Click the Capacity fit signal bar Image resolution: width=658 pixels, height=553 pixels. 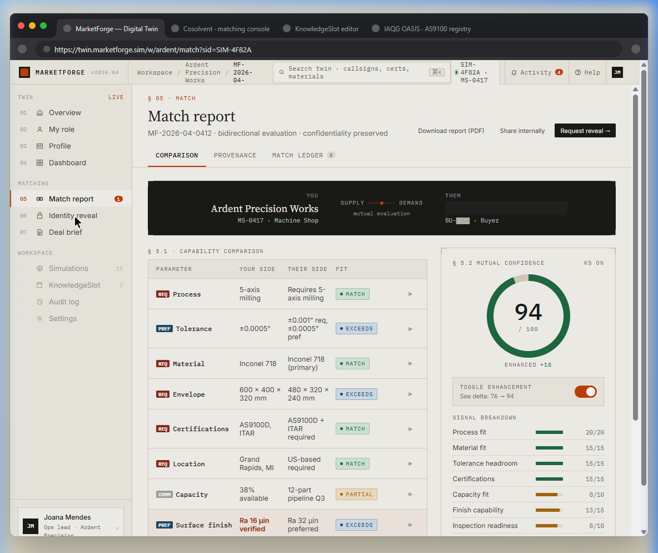point(549,495)
